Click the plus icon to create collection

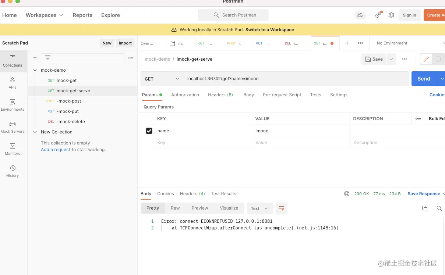(x=35, y=58)
